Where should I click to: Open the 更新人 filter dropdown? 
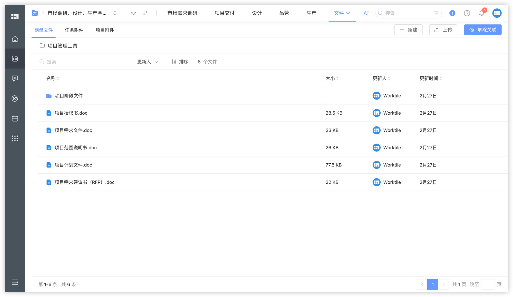[x=147, y=62]
